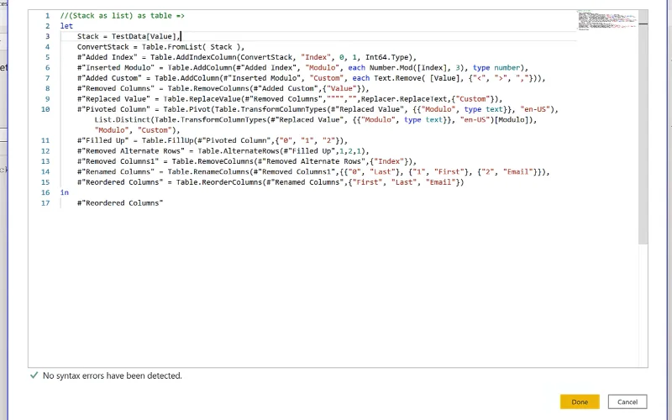Viewport: 672px width, 420px height.
Task: Click the code minimap thumbnail
Action: point(606,20)
